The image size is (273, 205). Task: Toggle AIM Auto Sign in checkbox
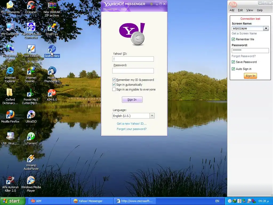233,69
